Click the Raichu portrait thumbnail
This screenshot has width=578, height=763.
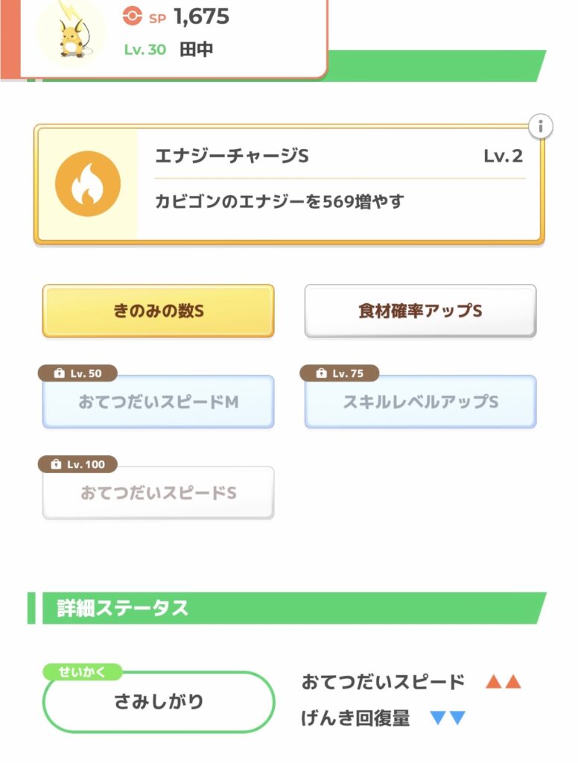71,33
